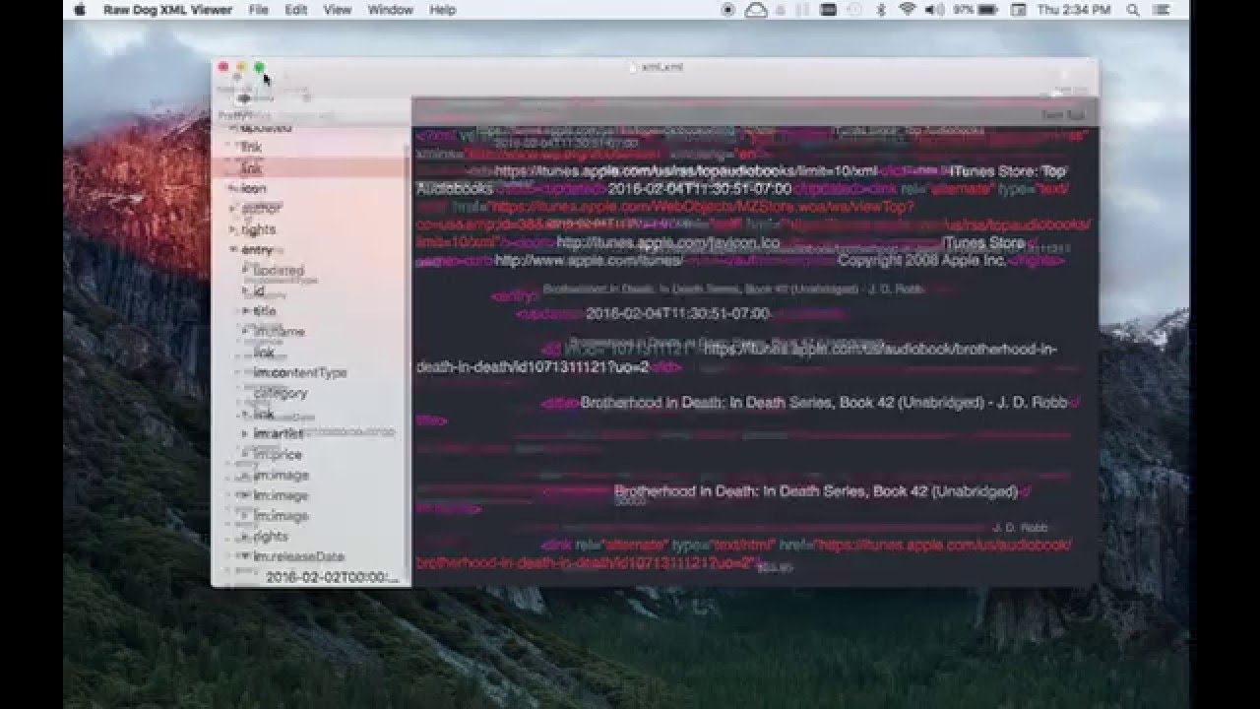Select the im:price node
The image size is (1260, 709).
278,454
